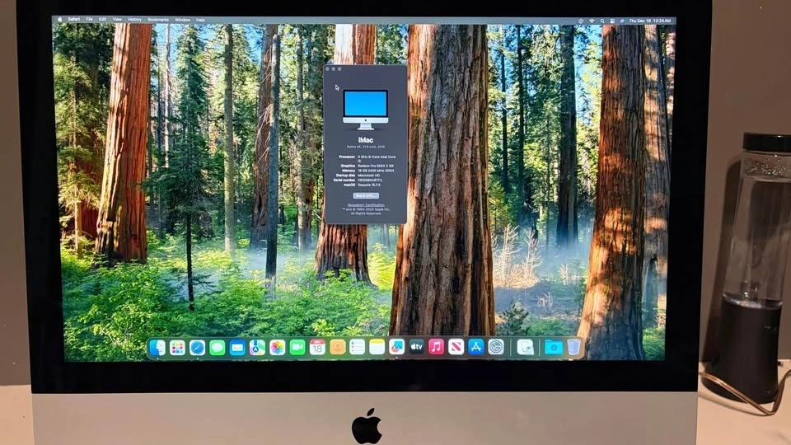This screenshot has height=445, width=791.
Task: Launch Safari from the dock
Action: [x=197, y=348]
